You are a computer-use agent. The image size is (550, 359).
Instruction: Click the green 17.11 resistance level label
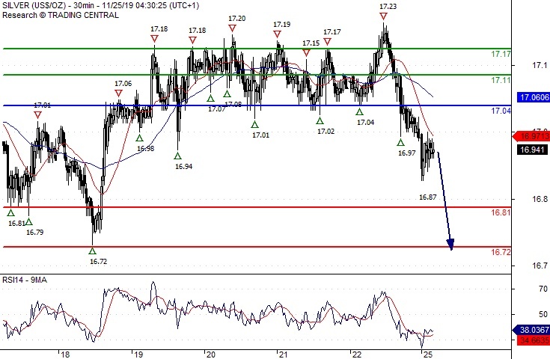tap(501, 80)
